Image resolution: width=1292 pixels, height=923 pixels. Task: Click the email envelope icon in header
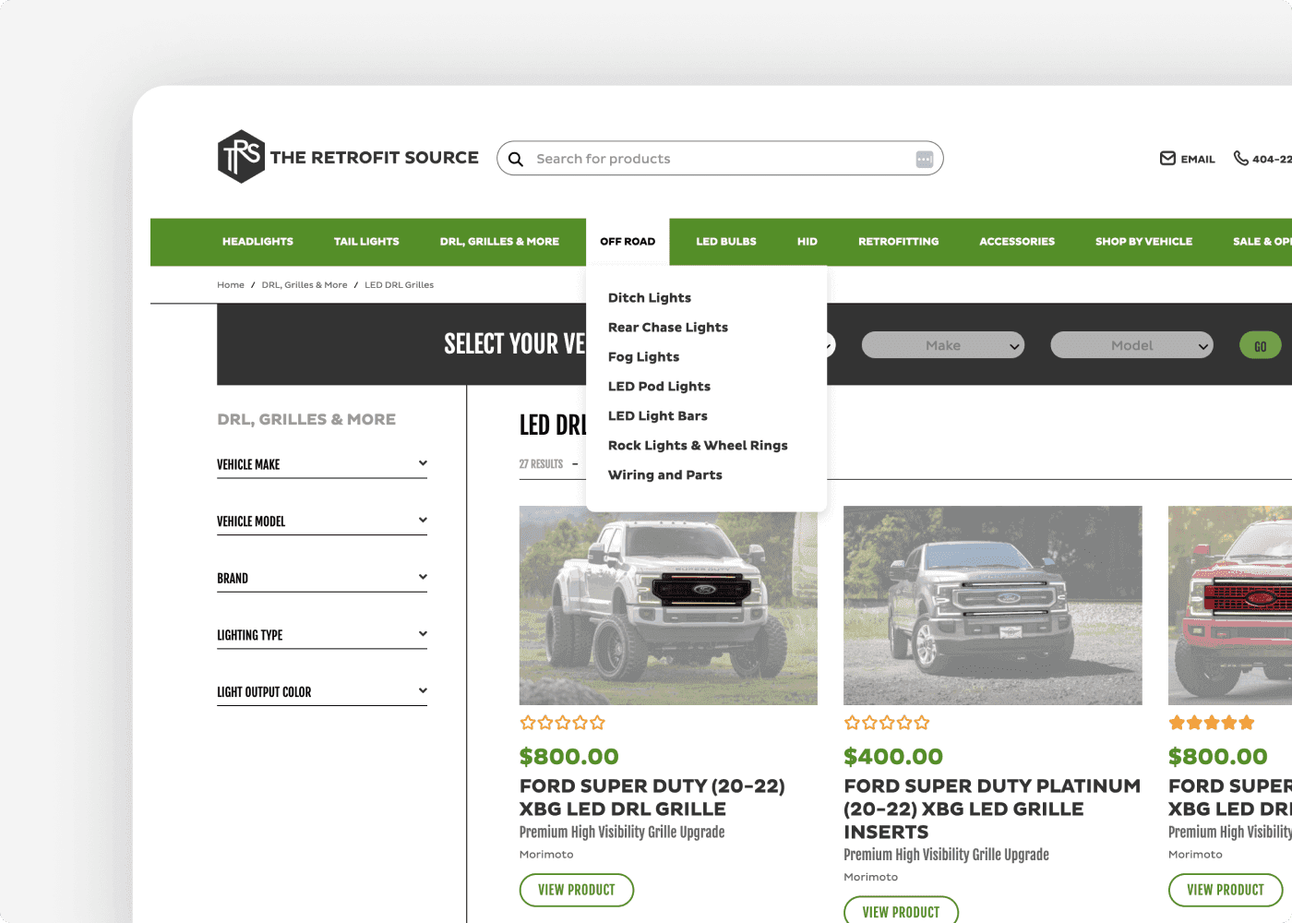(x=1167, y=158)
